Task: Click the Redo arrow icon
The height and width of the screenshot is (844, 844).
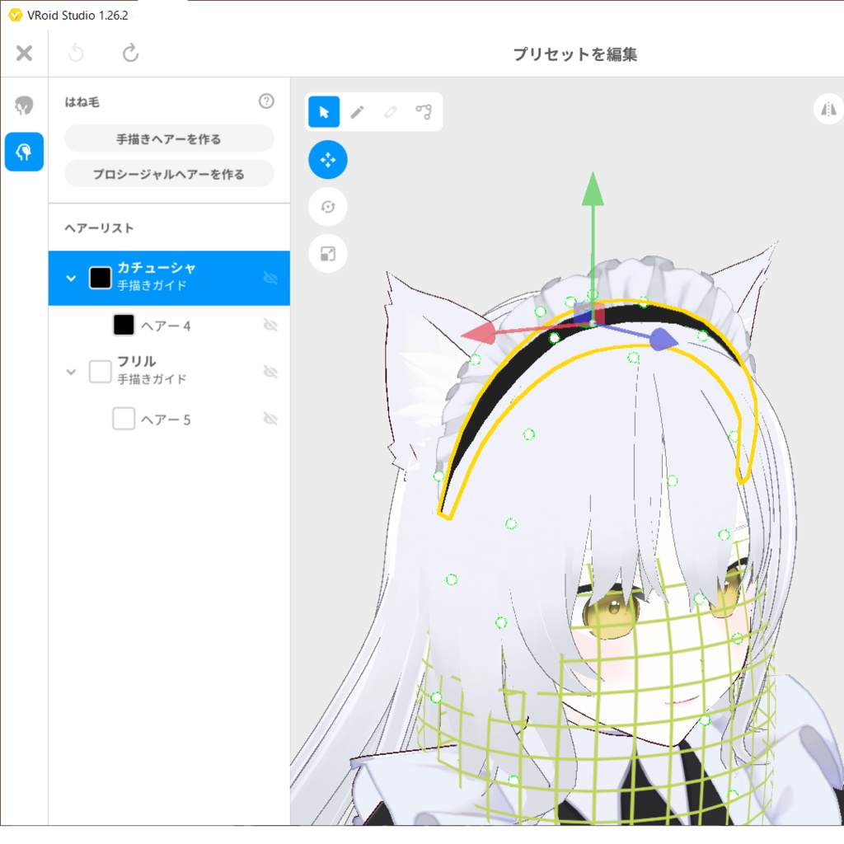Action: tap(130, 53)
